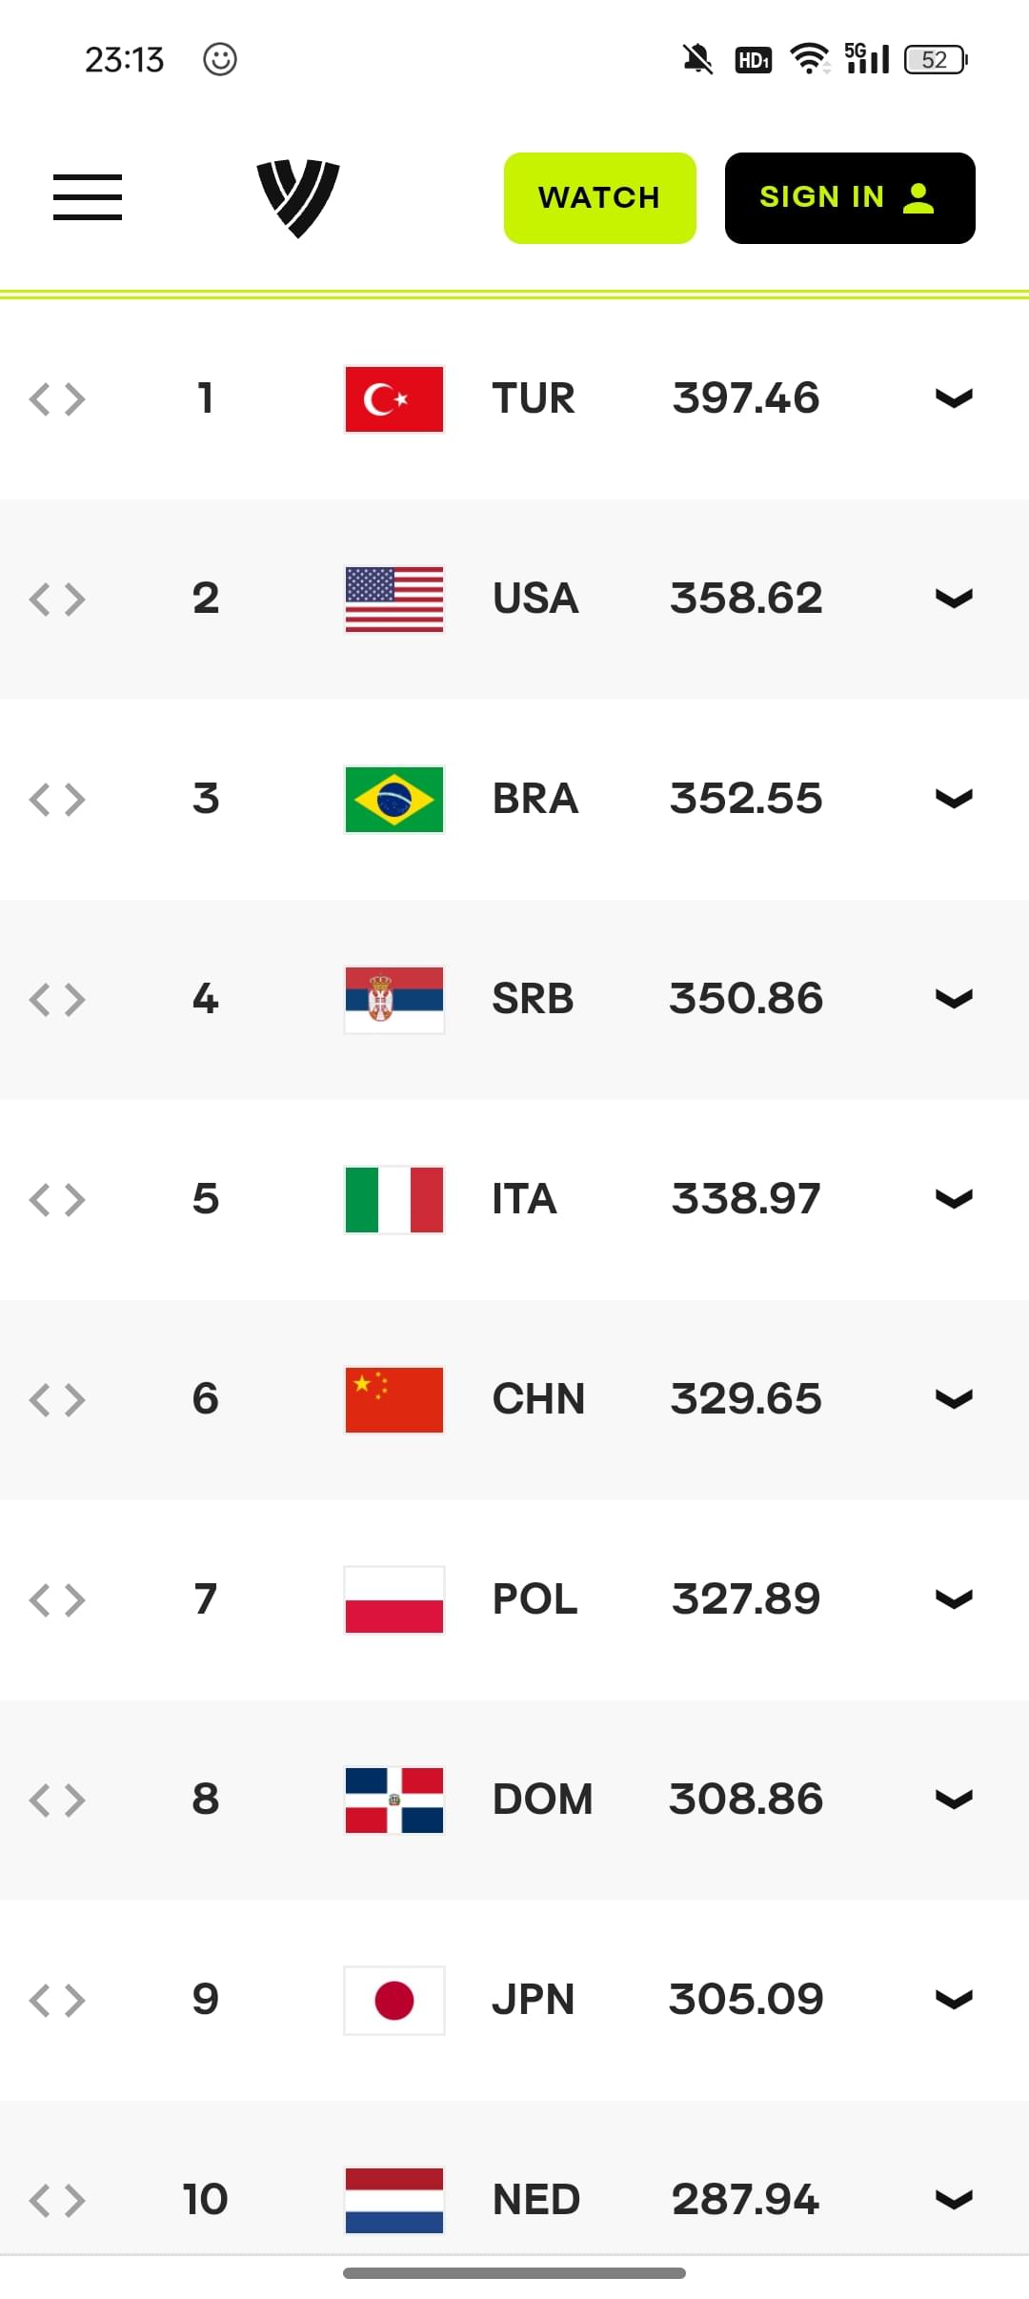Tap the Brazil flag icon
The width and height of the screenshot is (1029, 2299).
(x=394, y=800)
